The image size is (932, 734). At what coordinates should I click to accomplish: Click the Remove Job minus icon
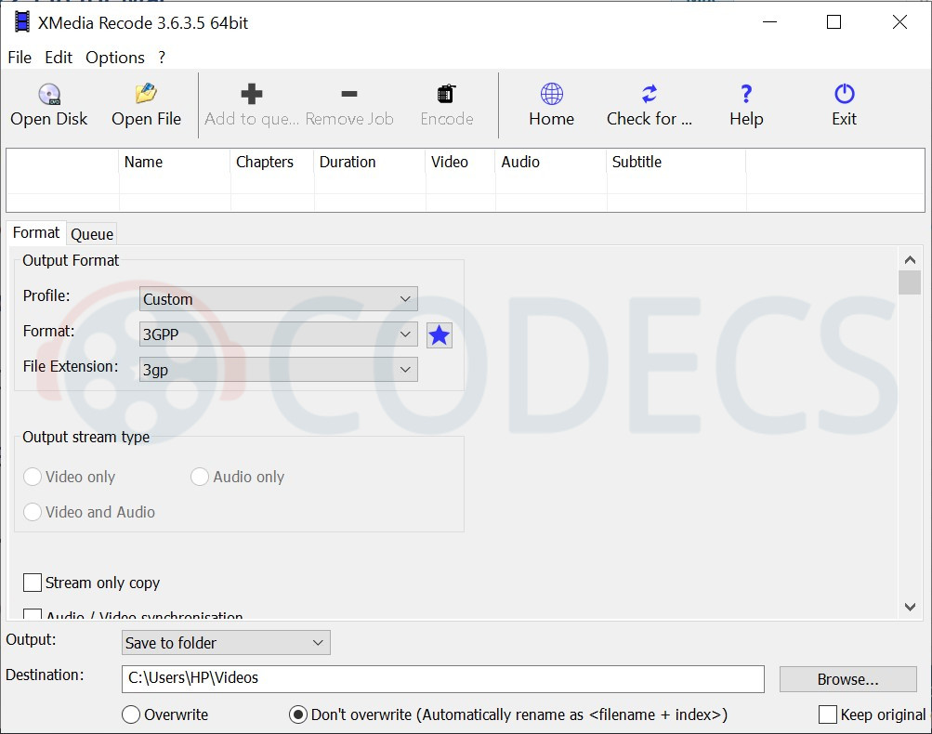coord(349,94)
